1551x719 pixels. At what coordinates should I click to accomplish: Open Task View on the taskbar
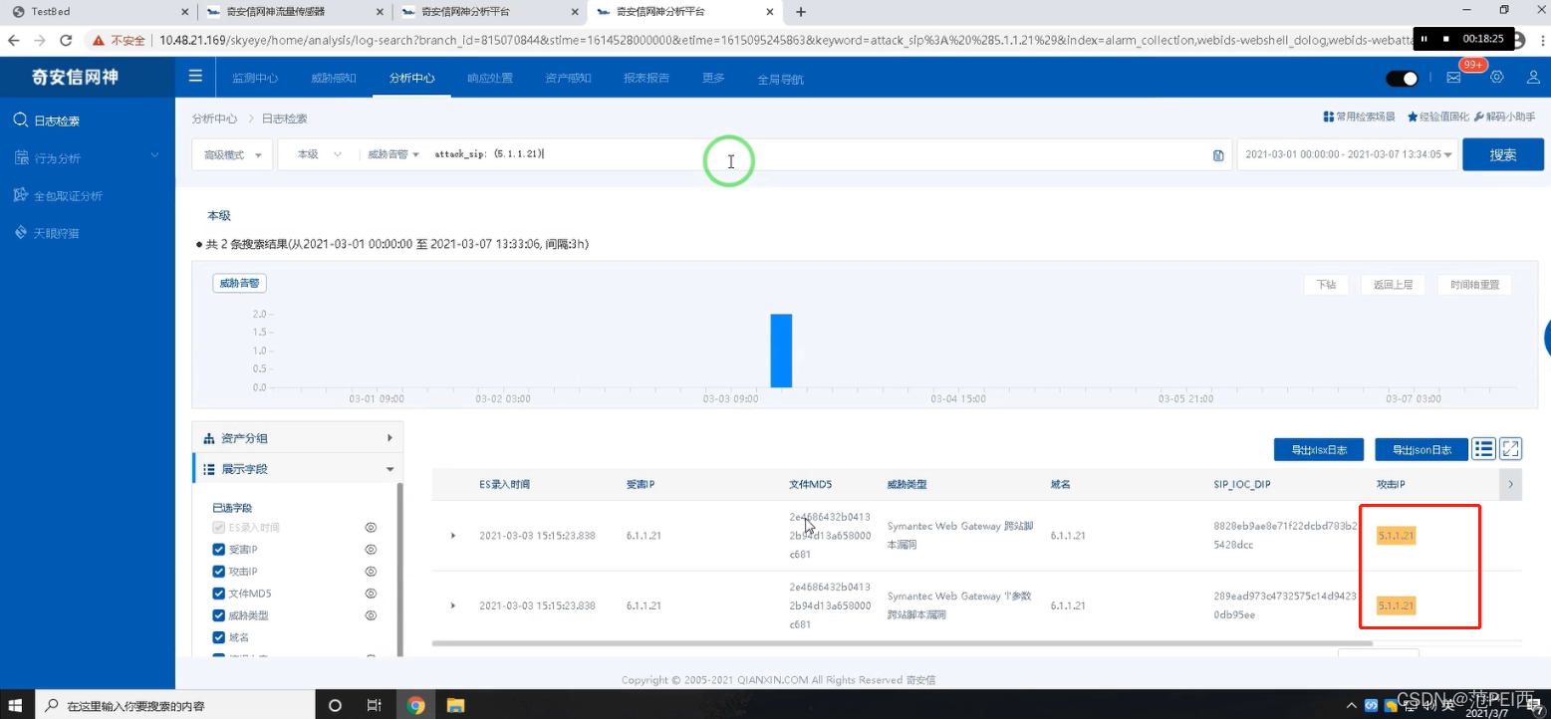click(374, 705)
